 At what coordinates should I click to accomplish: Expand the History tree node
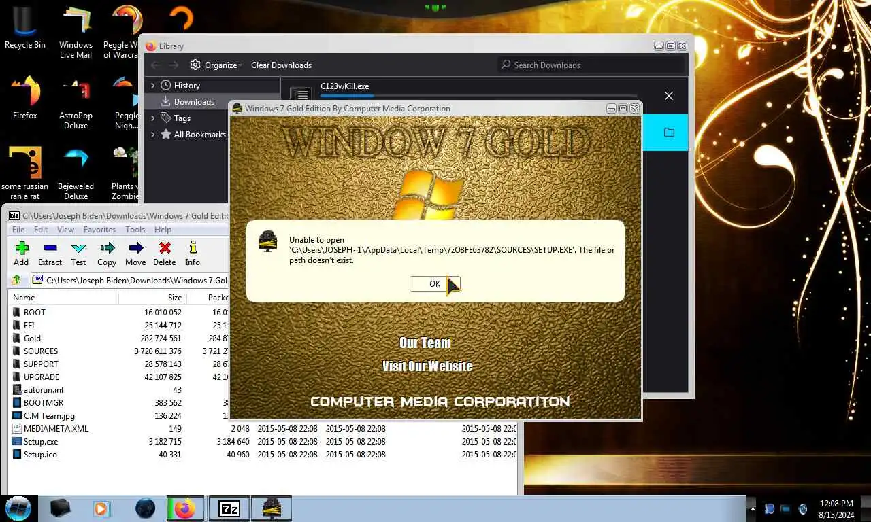153,85
